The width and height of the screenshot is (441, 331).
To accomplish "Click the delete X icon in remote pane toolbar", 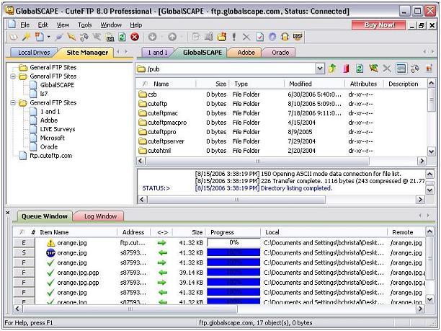I will coord(386,69).
